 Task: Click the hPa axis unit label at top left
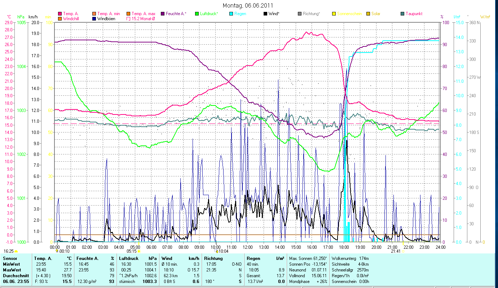pyautogui.click(x=21, y=17)
